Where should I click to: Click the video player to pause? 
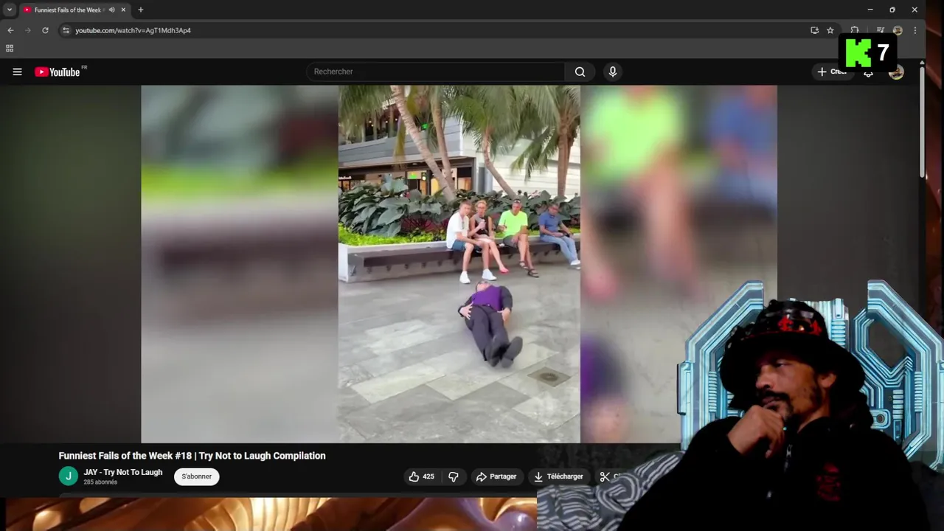tap(459, 264)
